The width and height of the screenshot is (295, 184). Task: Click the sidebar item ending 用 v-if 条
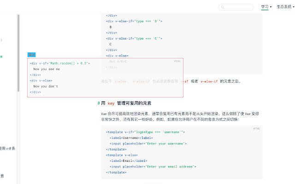[7, 148]
